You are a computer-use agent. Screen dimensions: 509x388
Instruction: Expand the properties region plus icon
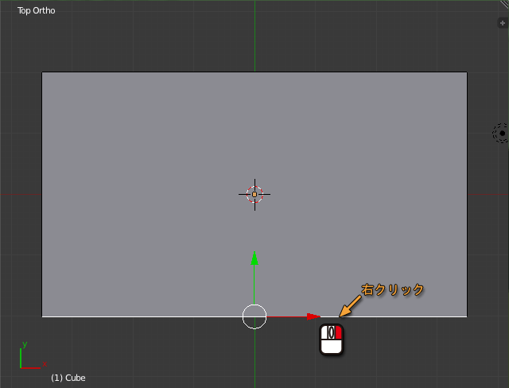click(502, 23)
